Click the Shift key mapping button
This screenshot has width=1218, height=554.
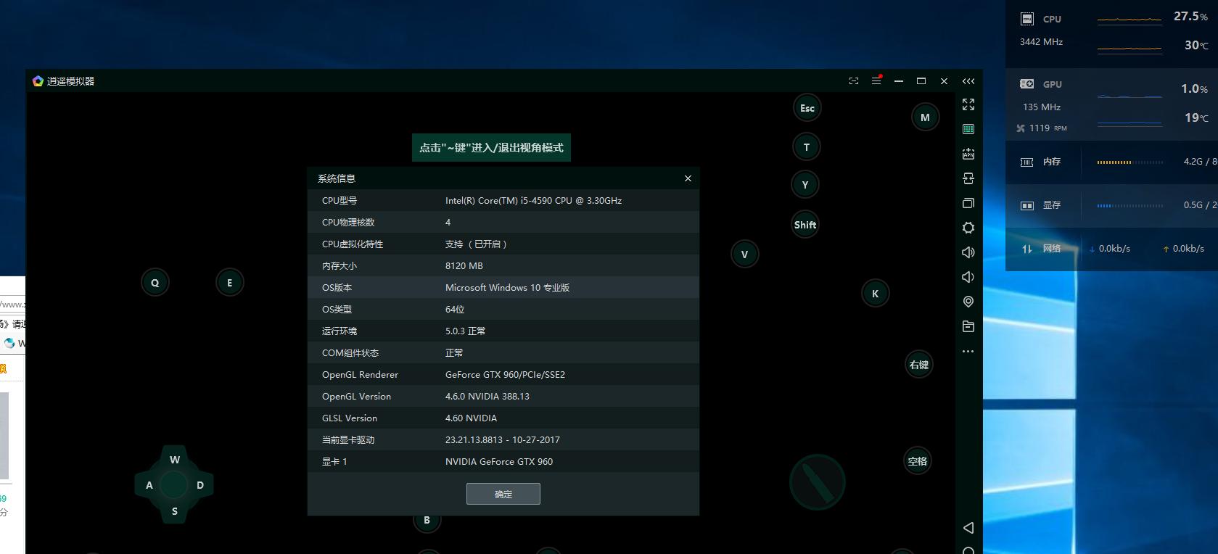point(805,225)
